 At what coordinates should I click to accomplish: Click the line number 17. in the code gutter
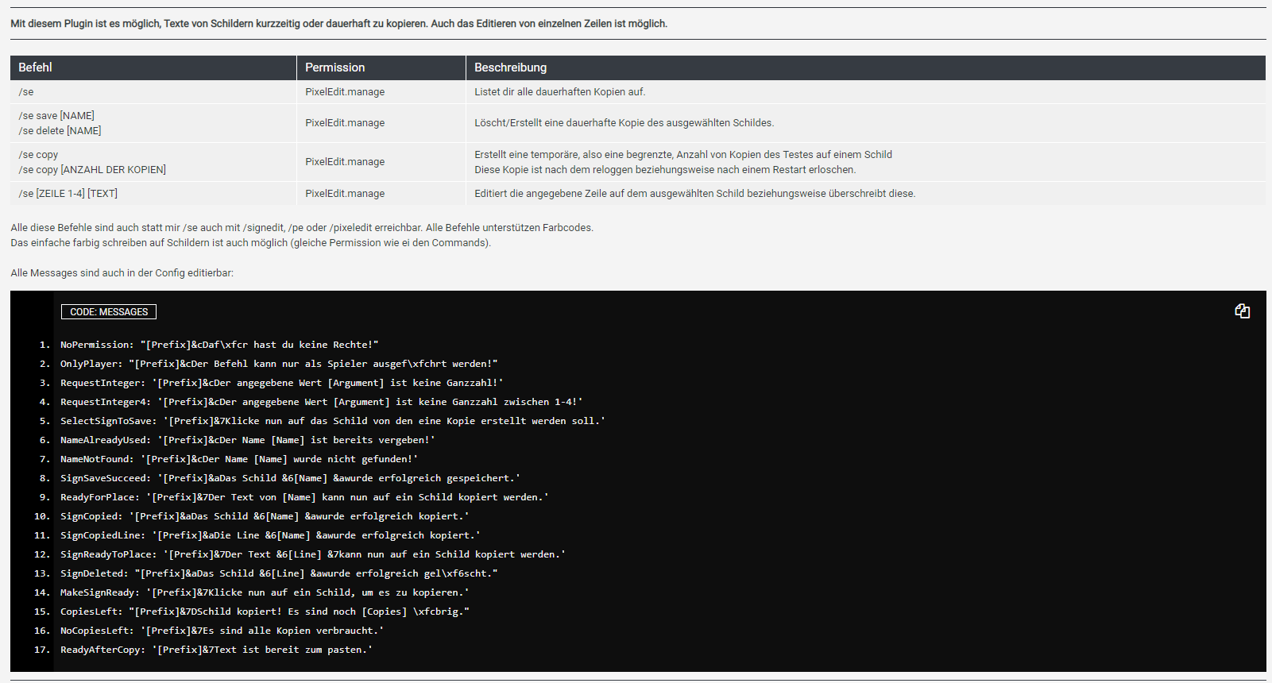point(42,650)
